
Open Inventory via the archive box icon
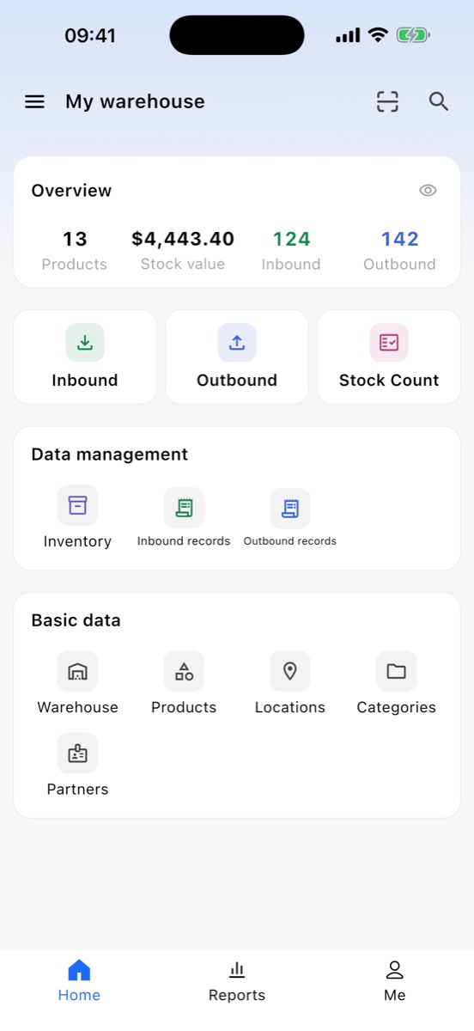pos(77,505)
